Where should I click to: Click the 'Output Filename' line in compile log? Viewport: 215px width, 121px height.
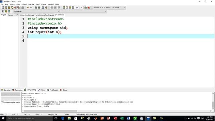pyautogui.click(x=78, y=102)
